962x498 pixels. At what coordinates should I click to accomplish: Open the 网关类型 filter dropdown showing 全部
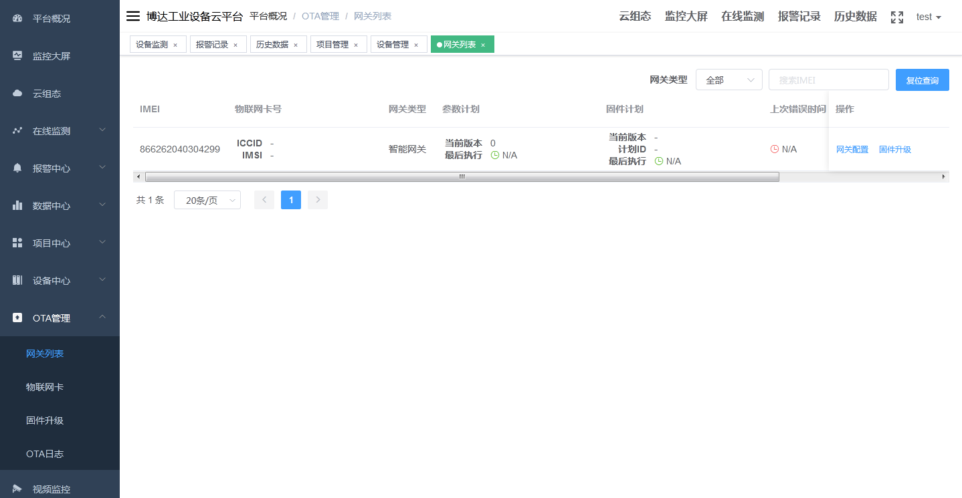(x=729, y=79)
